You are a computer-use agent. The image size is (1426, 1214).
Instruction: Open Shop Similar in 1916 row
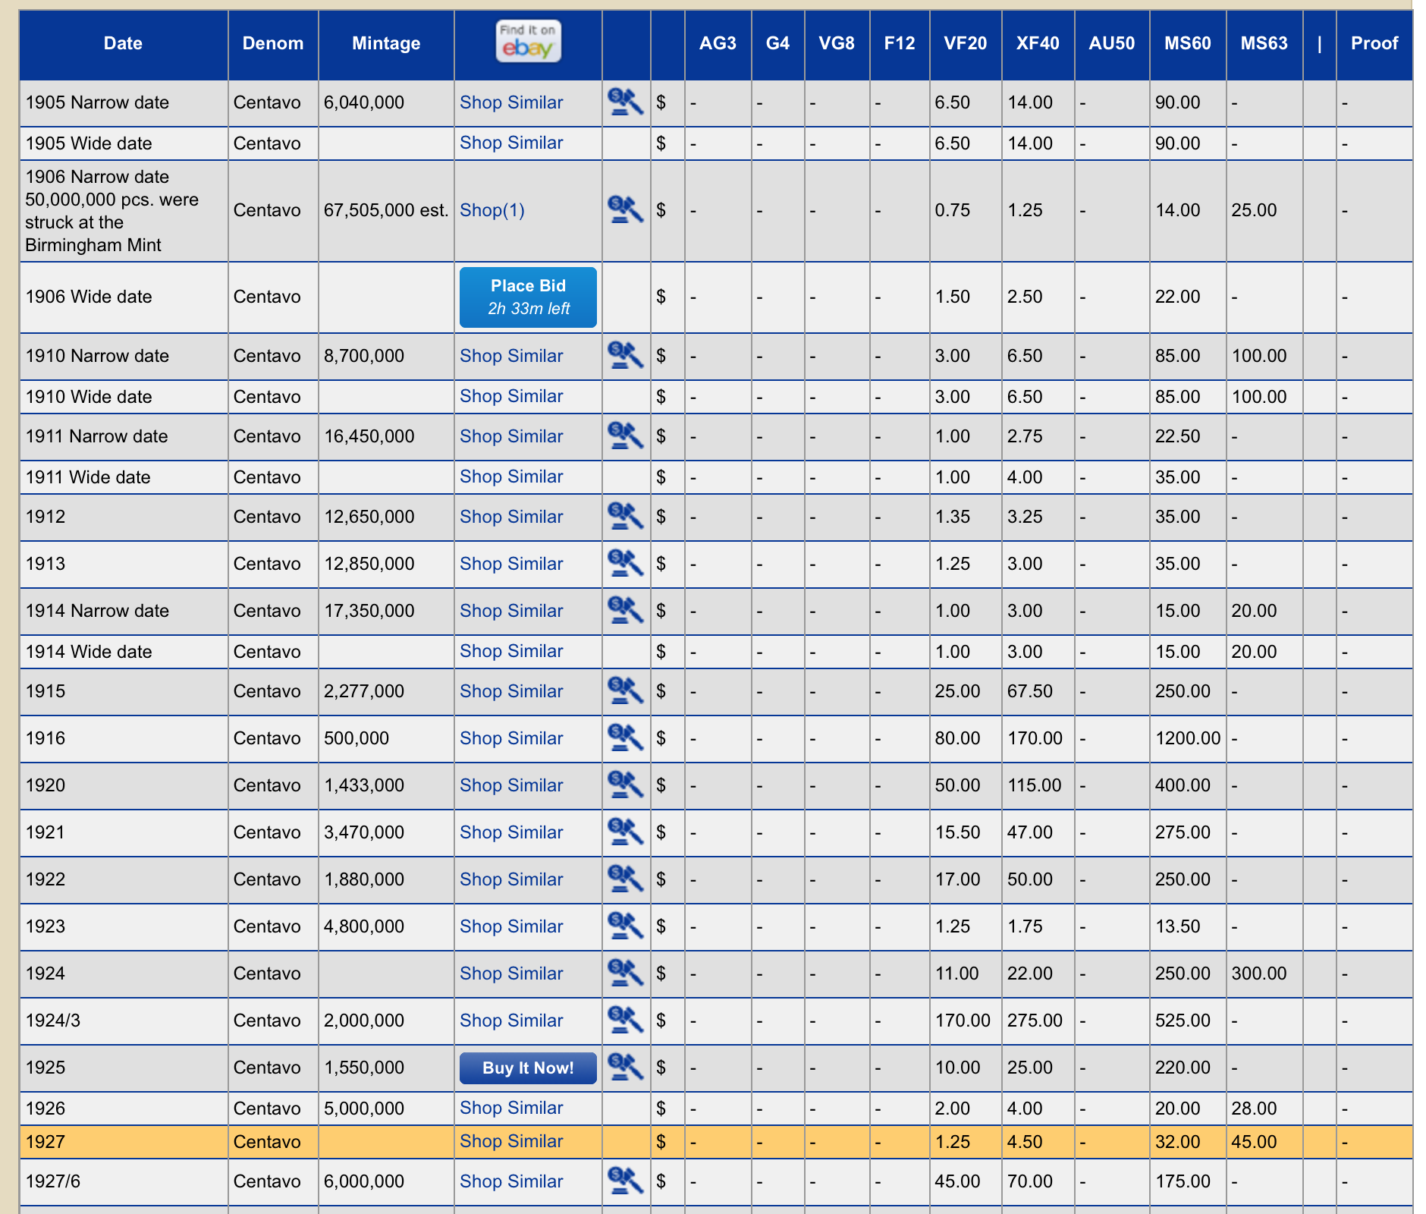click(x=511, y=738)
